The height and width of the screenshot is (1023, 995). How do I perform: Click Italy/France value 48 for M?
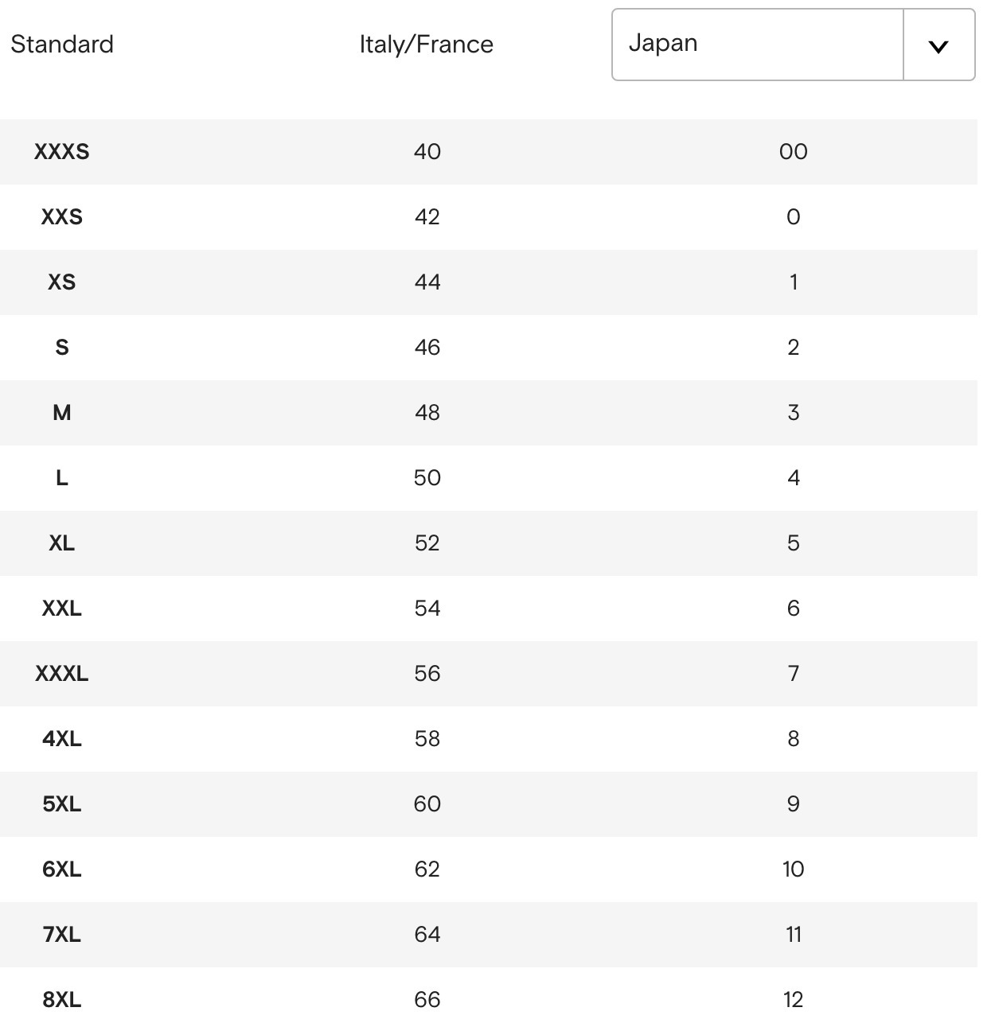tap(427, 412)
